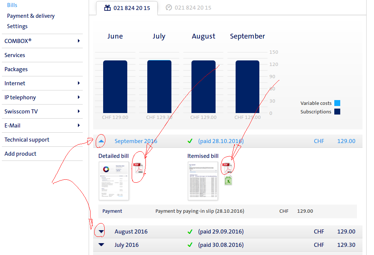
Task: Open the Detailed bill thumbnail preview
Action: click(114, 181)
